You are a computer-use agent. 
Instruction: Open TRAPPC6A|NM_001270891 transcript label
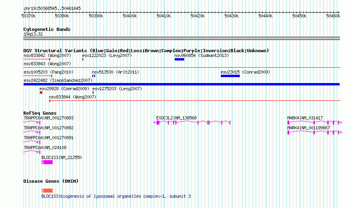(49, 138)
